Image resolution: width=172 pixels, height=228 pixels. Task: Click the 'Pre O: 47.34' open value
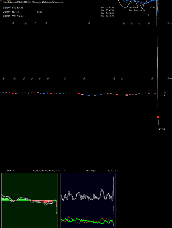pos(108,8)
